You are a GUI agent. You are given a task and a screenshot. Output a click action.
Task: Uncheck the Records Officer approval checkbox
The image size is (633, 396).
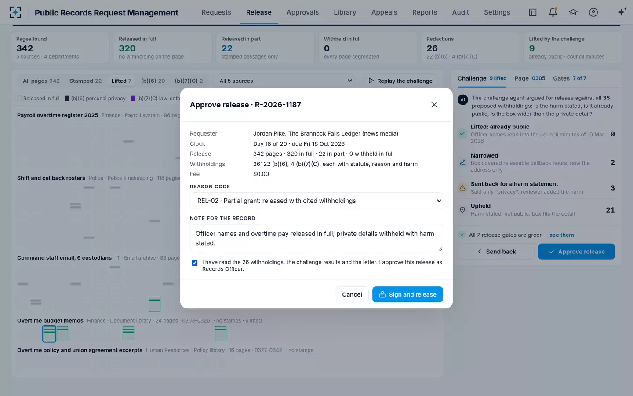194,263
